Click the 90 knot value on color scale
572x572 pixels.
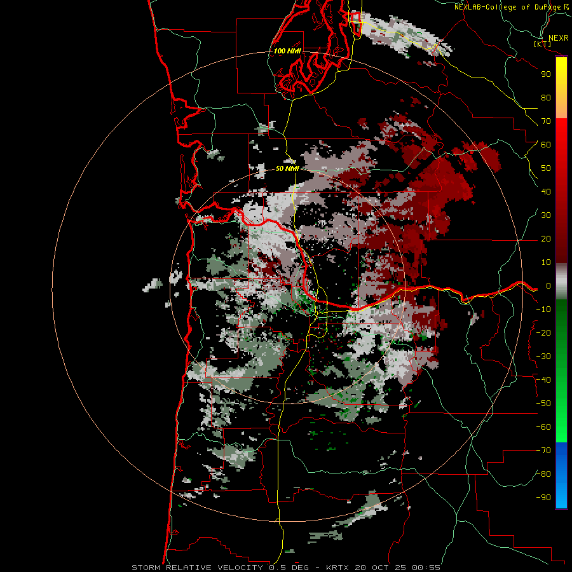coord(546,74)
